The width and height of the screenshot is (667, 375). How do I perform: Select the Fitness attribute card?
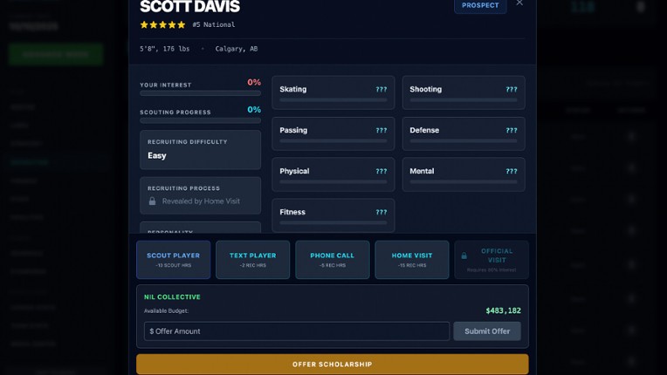point(333,215)
